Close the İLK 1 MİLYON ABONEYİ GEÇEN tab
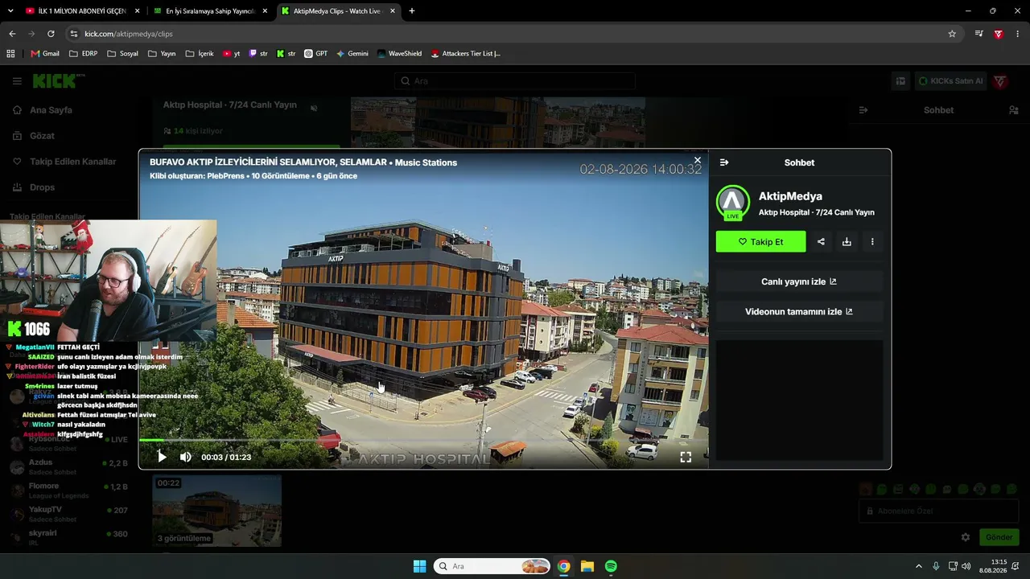Image resolution: width=1030 pixels, height=579 pixels. [137, 11]
